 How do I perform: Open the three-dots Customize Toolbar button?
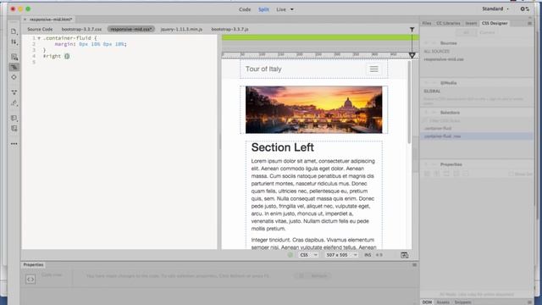[x=14, y=143]
